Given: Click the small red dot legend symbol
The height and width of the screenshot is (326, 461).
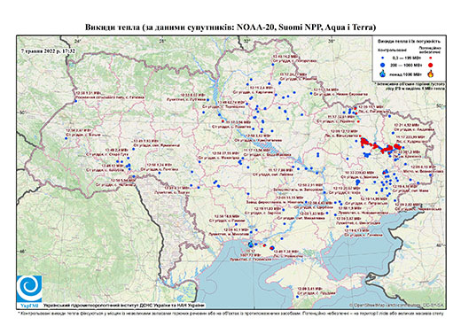Looking at the screenshot, I should pyautogui.click(x=430, y=58).
